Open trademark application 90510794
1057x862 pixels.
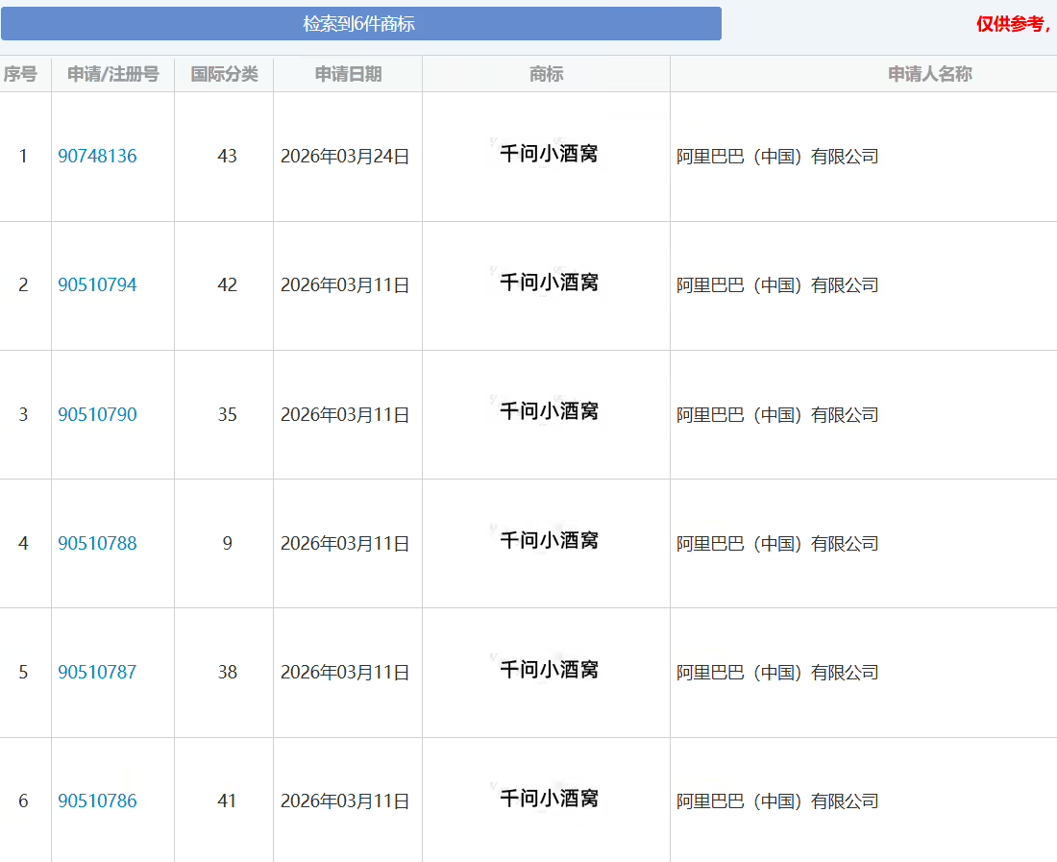97,284
